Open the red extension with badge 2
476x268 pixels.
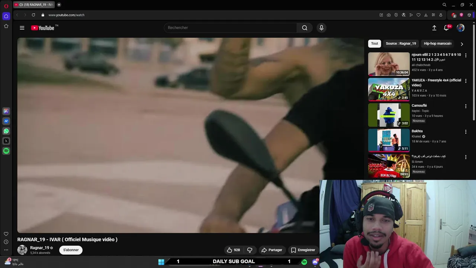(454, 15)
